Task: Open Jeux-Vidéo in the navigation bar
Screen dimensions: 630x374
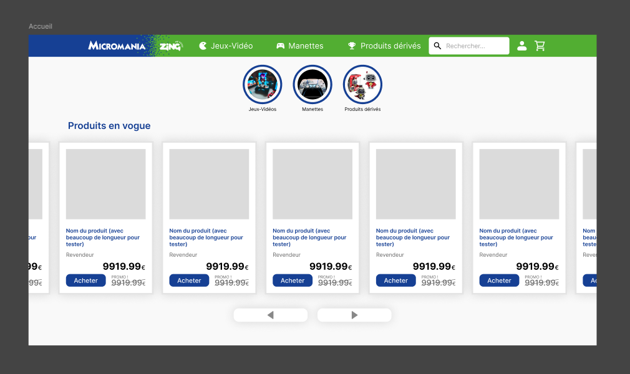Action: 226,46
